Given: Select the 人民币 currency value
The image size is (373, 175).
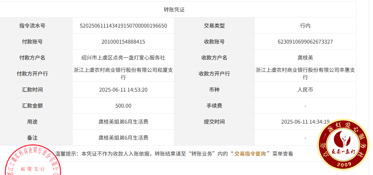Looking at the screenshot, I should (305, 90).
